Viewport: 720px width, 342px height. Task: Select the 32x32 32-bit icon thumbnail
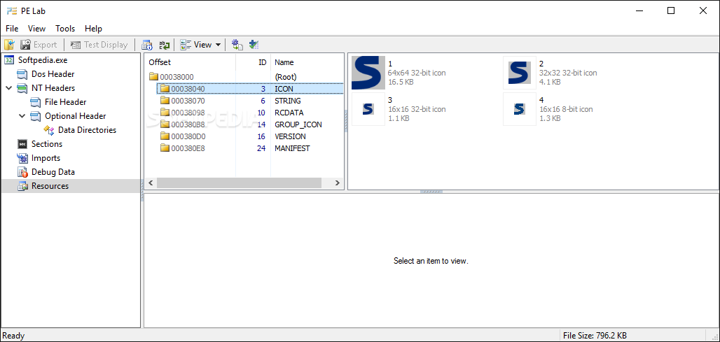pyautogui.click(x=519, y=73)
